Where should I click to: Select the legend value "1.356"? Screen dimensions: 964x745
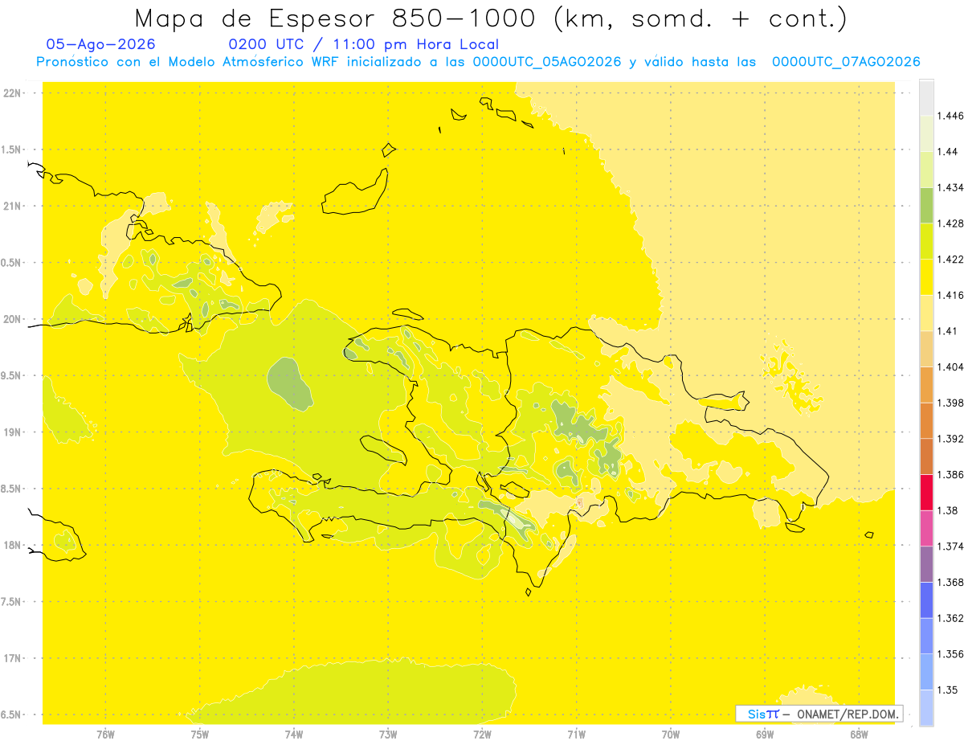point(951,654)
